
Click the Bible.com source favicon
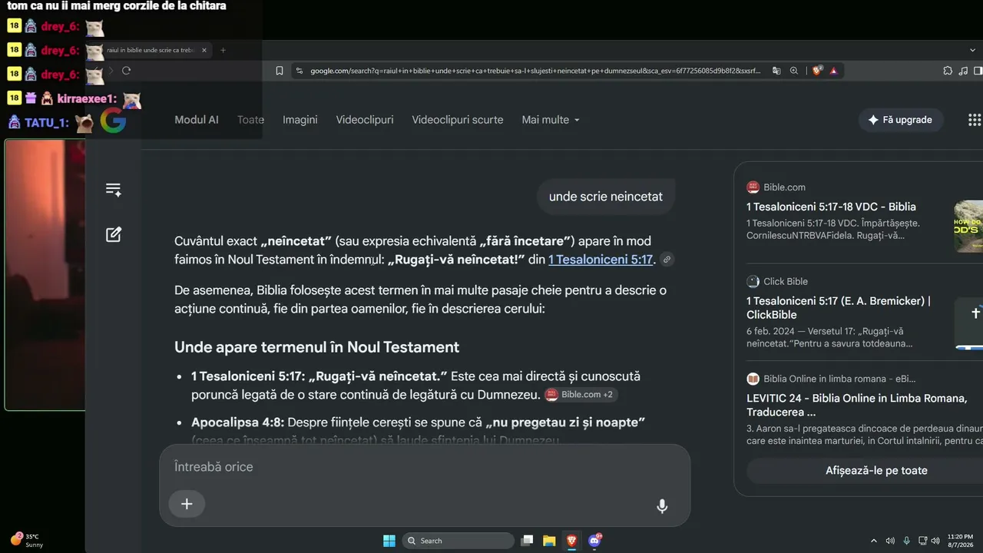click(753, 187)
